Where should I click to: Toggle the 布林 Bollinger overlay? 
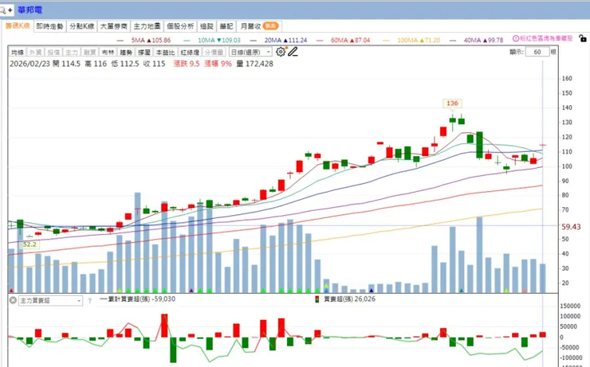click(x=108, y=53)
